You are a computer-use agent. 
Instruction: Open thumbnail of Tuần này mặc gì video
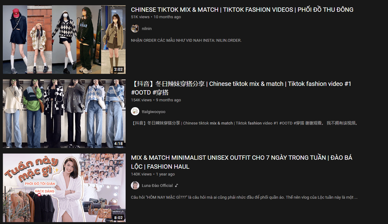click(x=64, y=188)
